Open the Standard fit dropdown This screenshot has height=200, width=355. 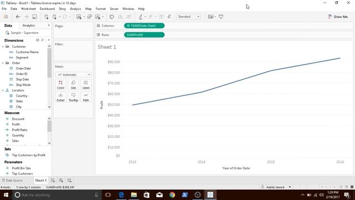coord(189,17)
